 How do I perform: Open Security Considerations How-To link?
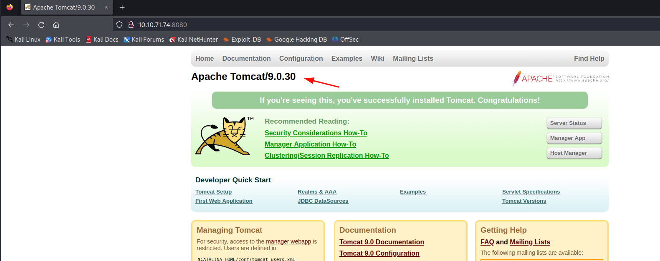click(x=316, y=133)
